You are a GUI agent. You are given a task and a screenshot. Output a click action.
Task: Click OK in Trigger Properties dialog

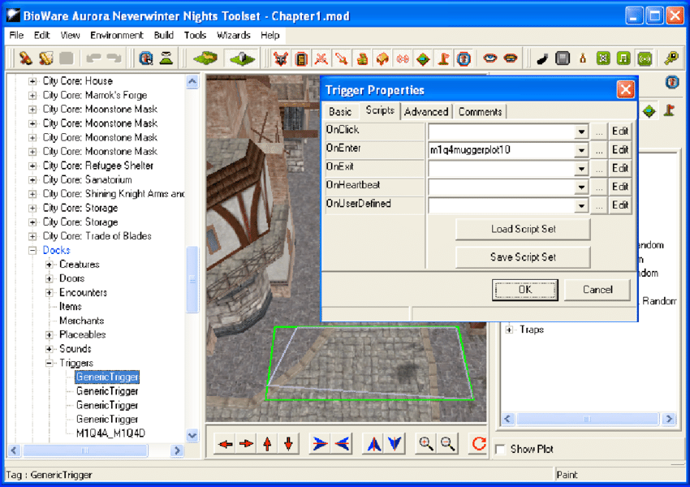point(525,289)
